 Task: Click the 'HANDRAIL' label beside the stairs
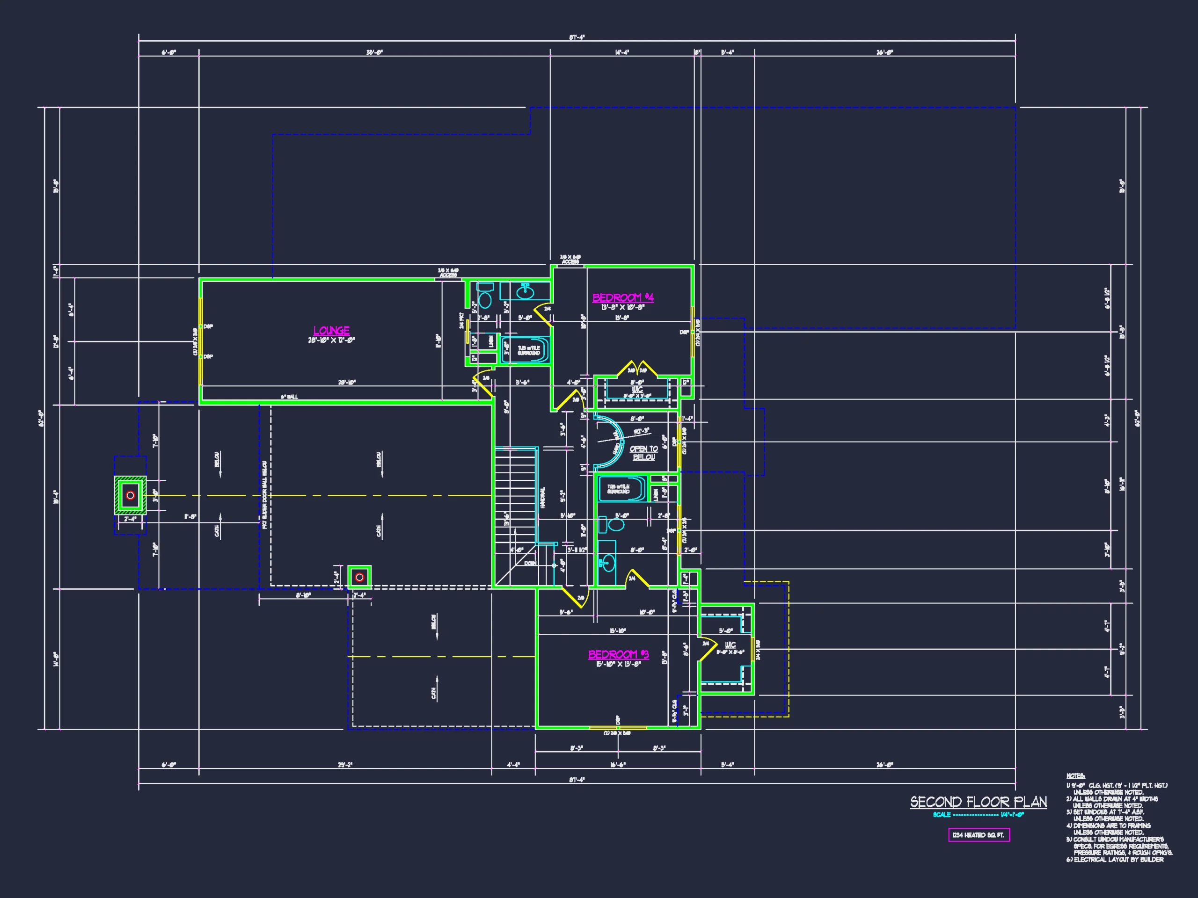pyautogui.click(x=543, y=498)
